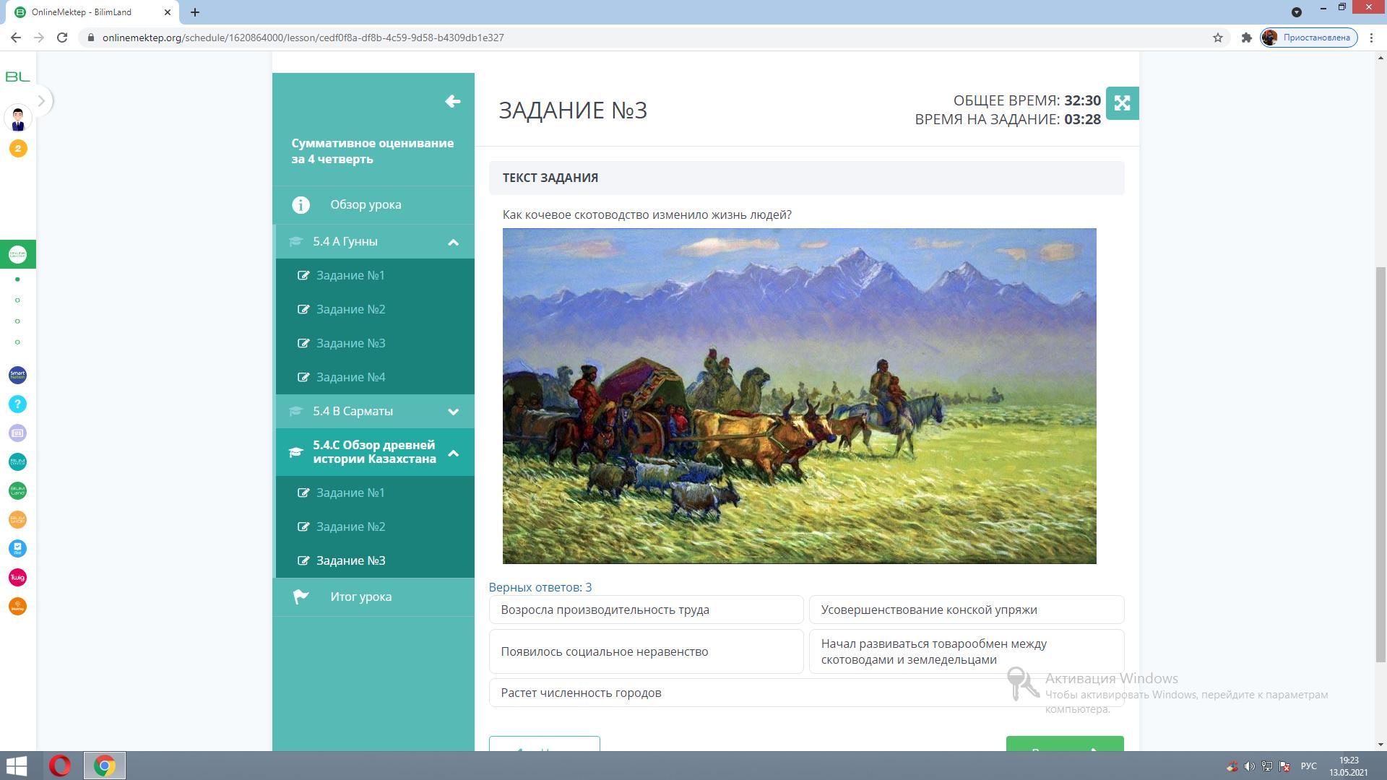Select answer Усовершенствование конской упряжи
The width and height of the screenshot is (1387, 780).
pyautogui.click(x=966, y=610)
